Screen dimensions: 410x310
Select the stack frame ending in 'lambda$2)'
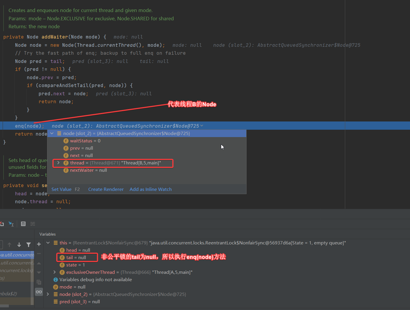17,294
